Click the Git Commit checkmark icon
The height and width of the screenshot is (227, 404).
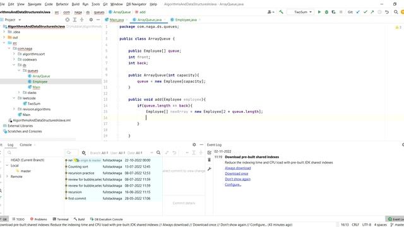pyautogui.click(x=365, y=12)
